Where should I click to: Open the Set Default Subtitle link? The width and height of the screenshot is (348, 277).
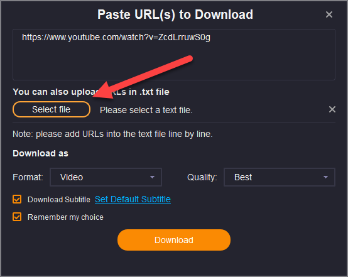coord(133,199)
